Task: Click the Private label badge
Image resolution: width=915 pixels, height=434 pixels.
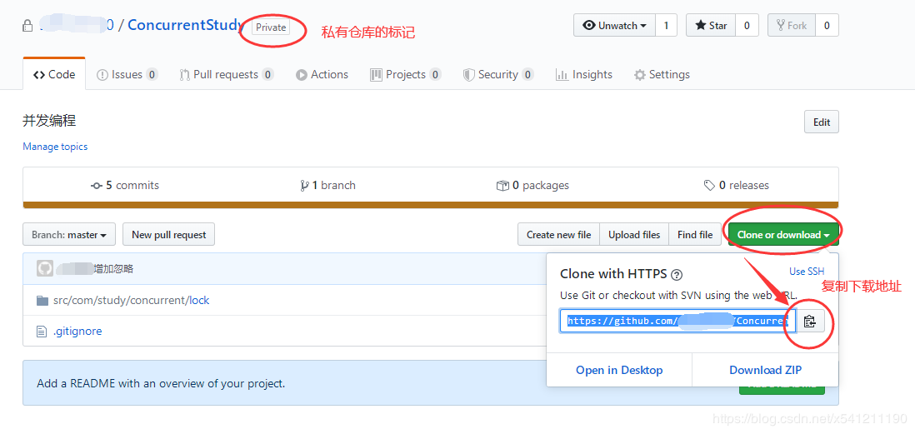Action: tap(271, 27)
